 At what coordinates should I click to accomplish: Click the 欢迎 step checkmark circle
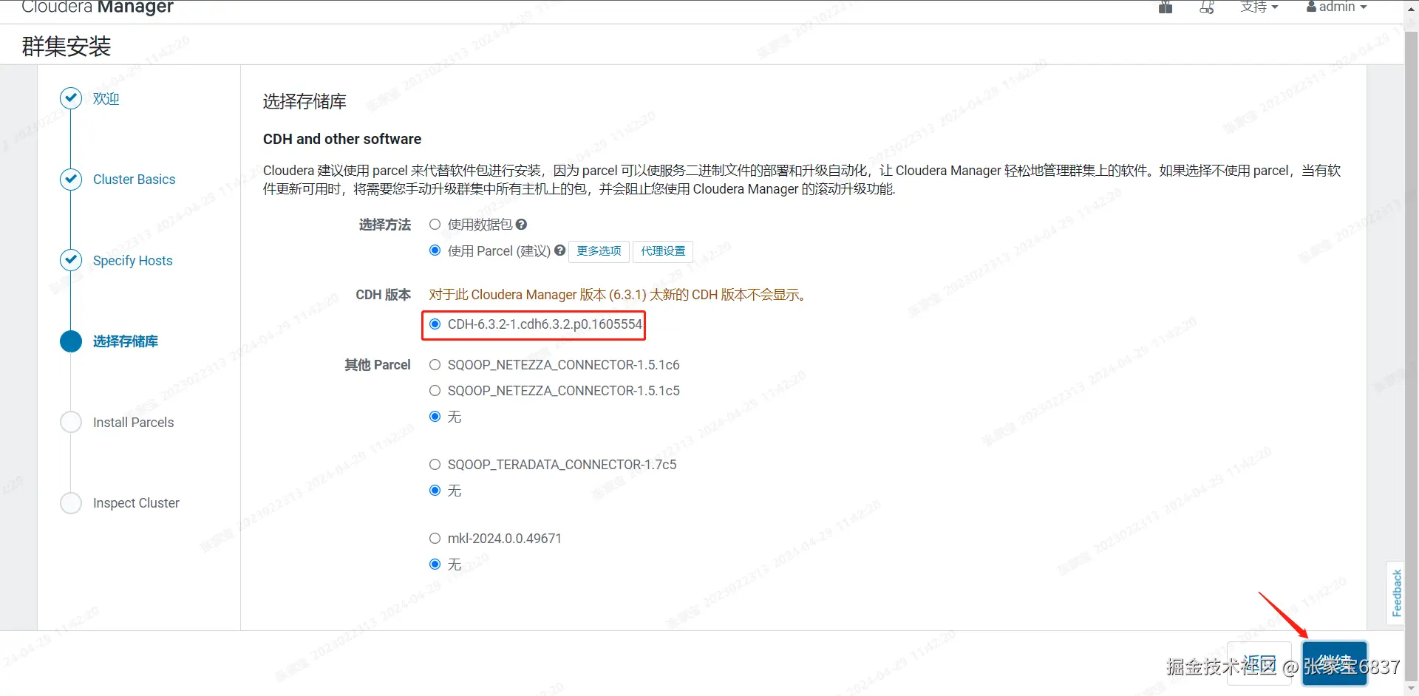click(71, 98)
